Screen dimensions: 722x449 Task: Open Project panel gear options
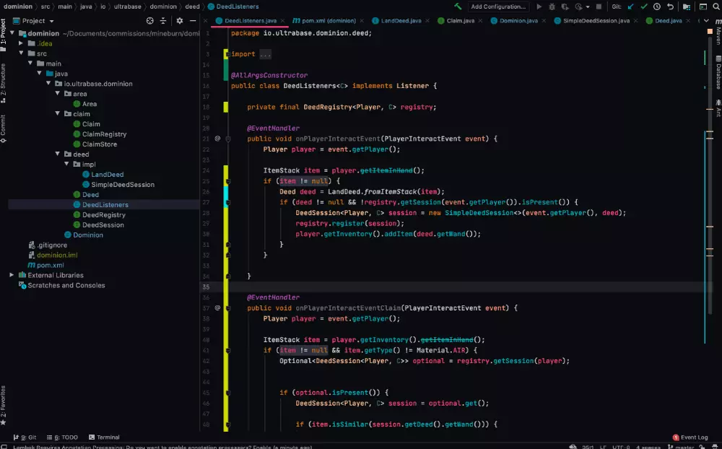coord(180,21)
